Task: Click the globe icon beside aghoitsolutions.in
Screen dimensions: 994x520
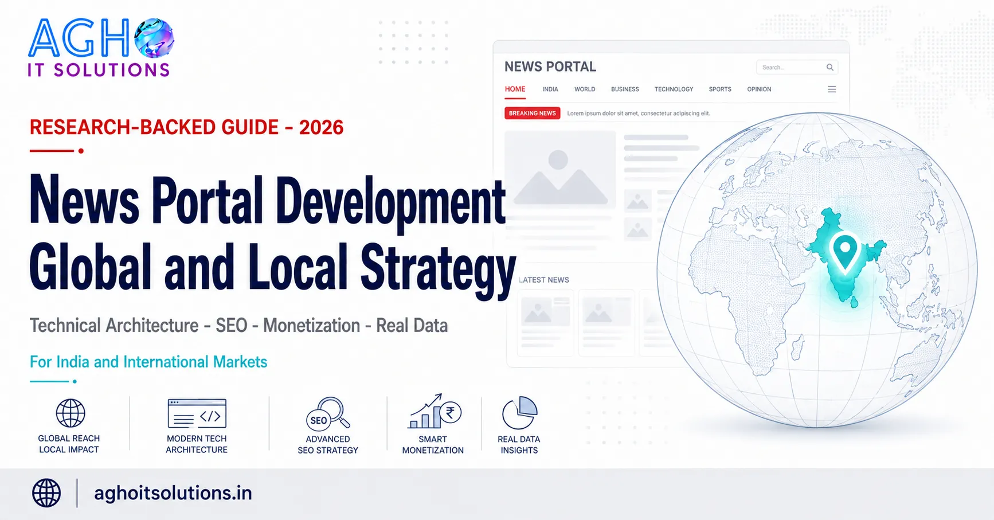Action: [46, 493]
